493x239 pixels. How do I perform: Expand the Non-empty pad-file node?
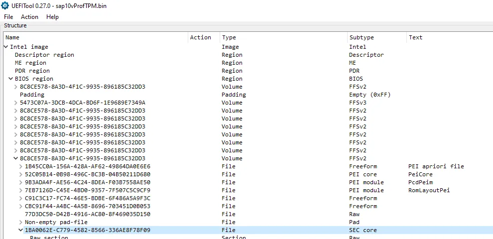[21, 222]
